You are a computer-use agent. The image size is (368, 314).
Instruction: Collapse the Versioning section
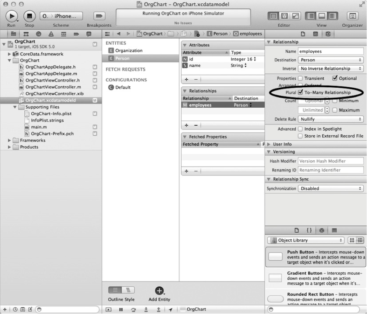[x=269, y=152]
